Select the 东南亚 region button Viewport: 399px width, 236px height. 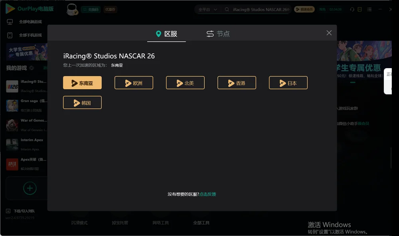tap(82, 83)
